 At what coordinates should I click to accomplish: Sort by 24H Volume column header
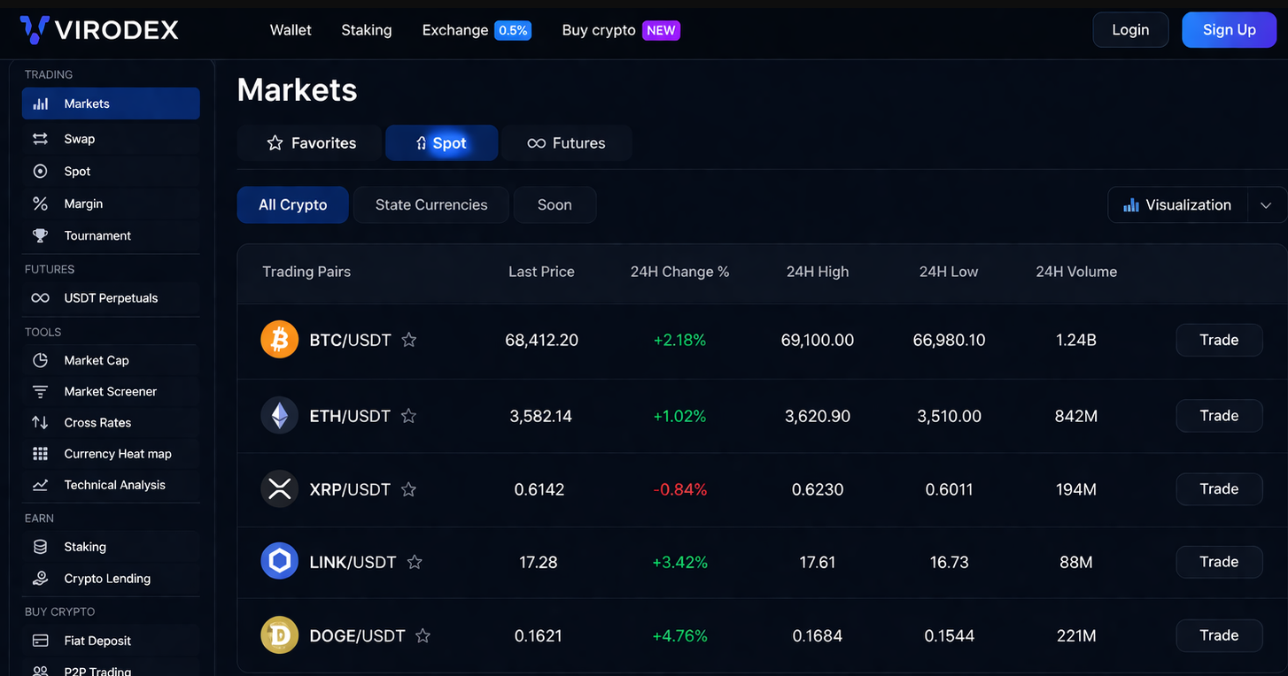[1075, 272]
